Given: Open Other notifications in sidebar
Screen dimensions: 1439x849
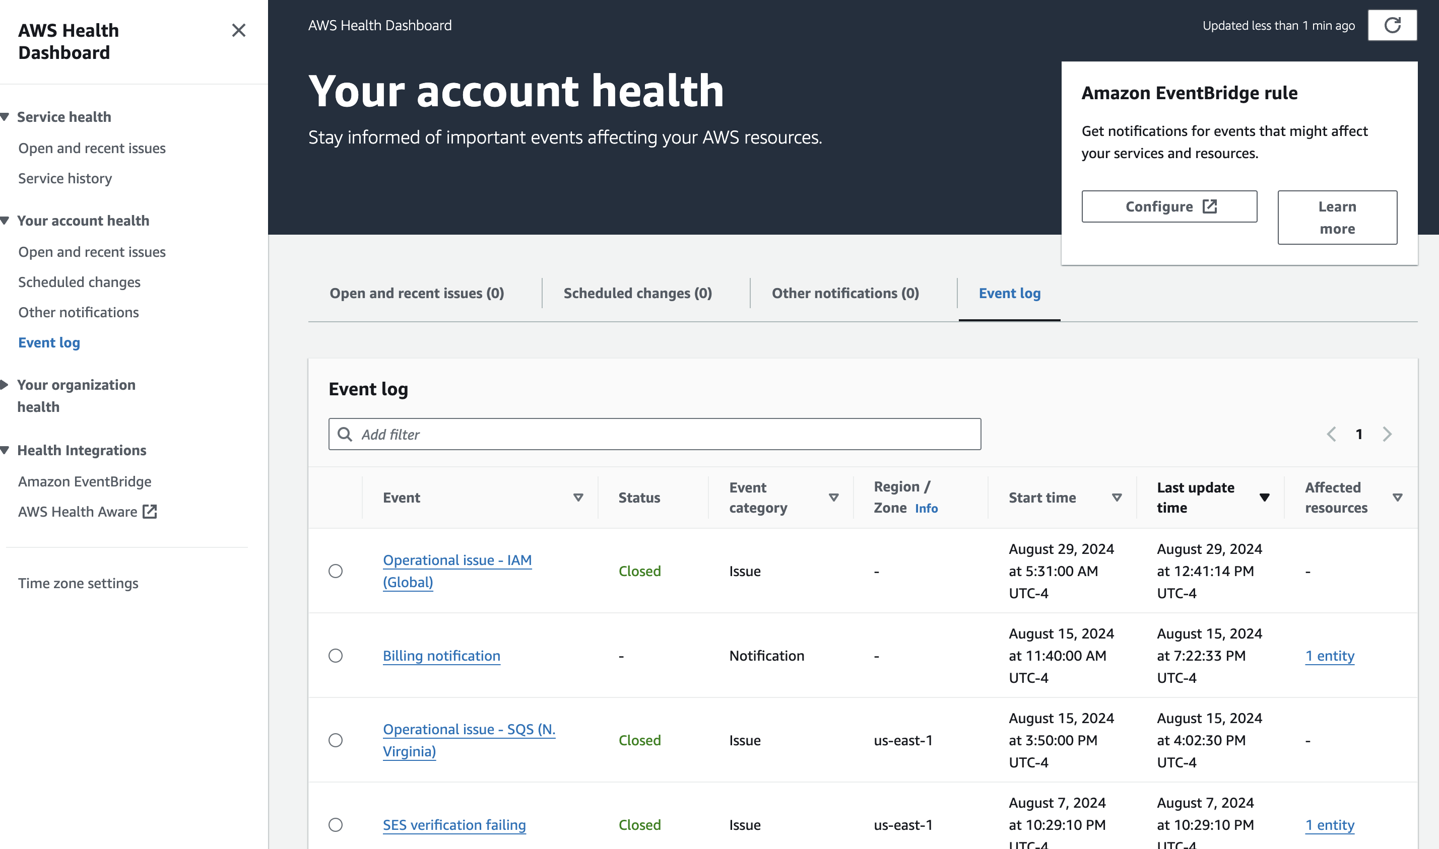Looking at the screenshot, I should coord(79,312).
